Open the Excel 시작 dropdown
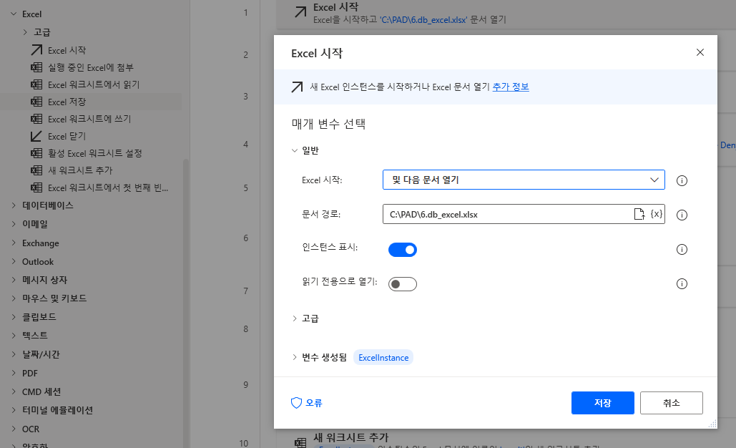This screenshot has width=736, height=448. pos(524,180)
